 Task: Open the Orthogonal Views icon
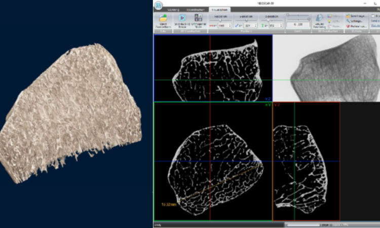click(198, 18)
